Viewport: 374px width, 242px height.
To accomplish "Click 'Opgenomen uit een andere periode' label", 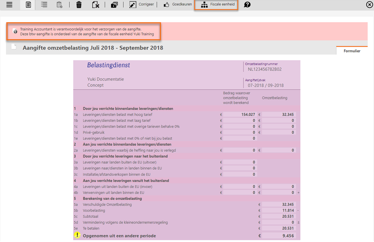I will [119, 236].
